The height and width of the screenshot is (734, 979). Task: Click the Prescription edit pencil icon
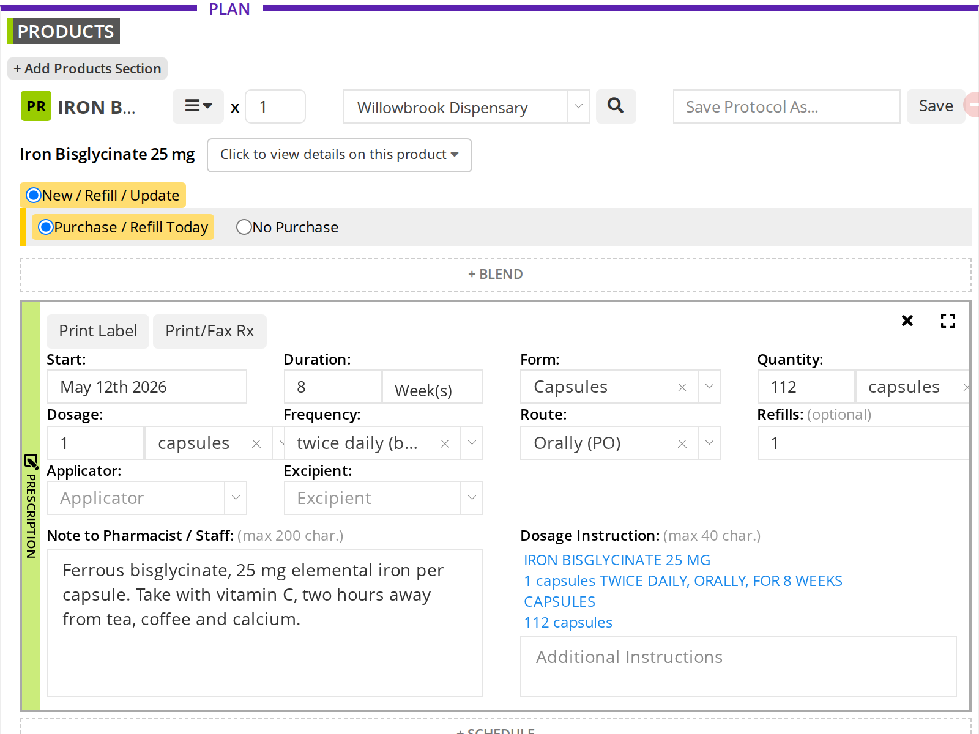tap(31, 462)
